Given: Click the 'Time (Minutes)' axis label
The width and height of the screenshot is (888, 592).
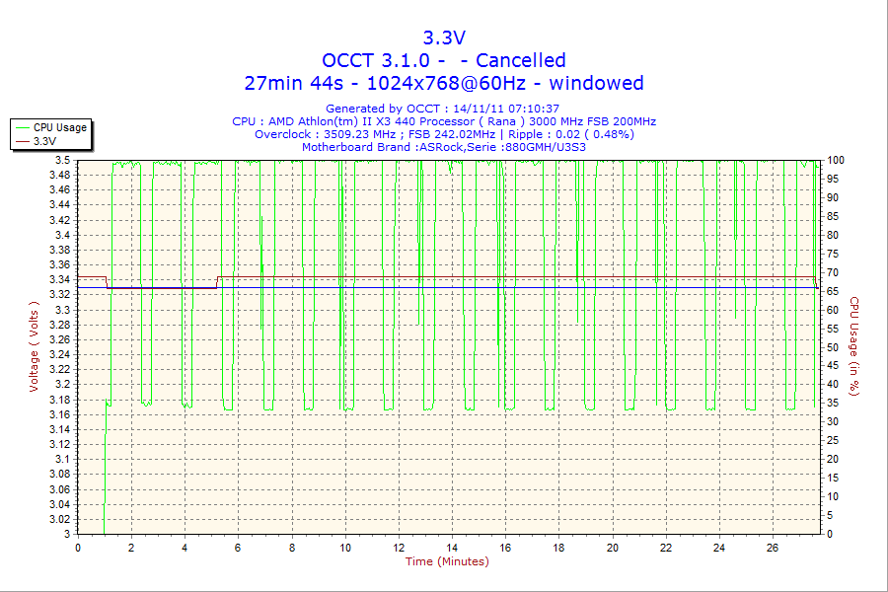Looking at the screenshot, I should (447, 561).
